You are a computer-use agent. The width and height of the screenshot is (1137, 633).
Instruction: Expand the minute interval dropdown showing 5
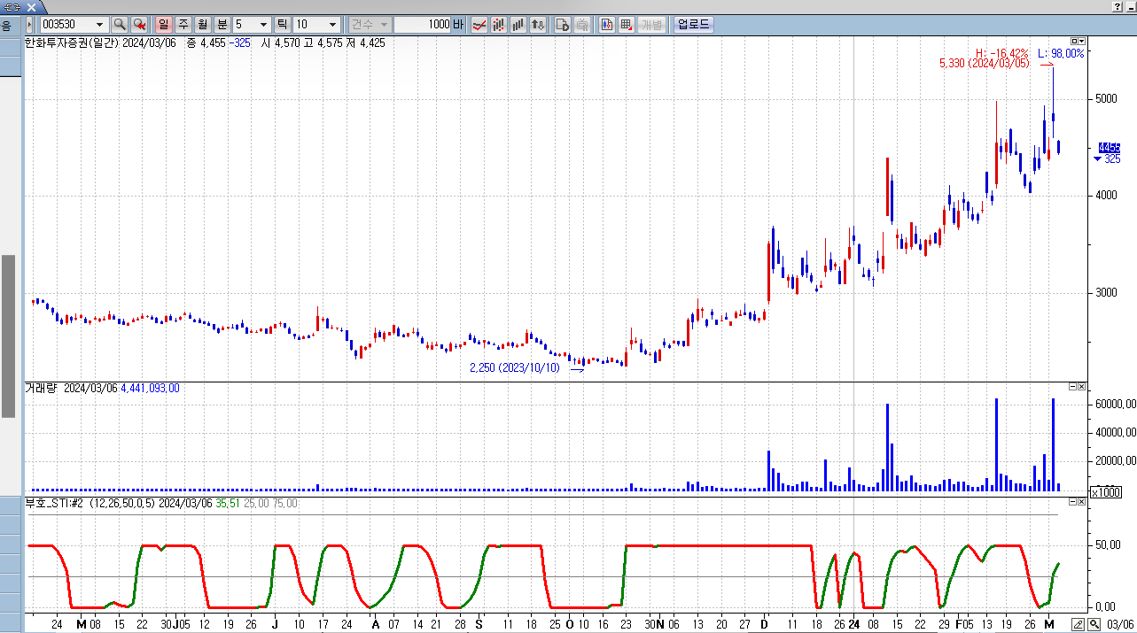point(264,25)
